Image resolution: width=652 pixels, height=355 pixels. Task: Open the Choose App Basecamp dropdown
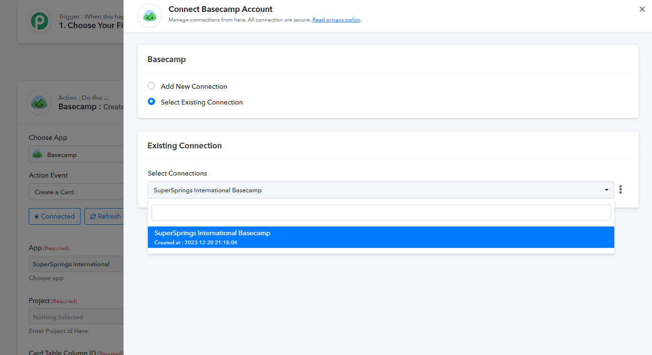(x=76, y=155)
